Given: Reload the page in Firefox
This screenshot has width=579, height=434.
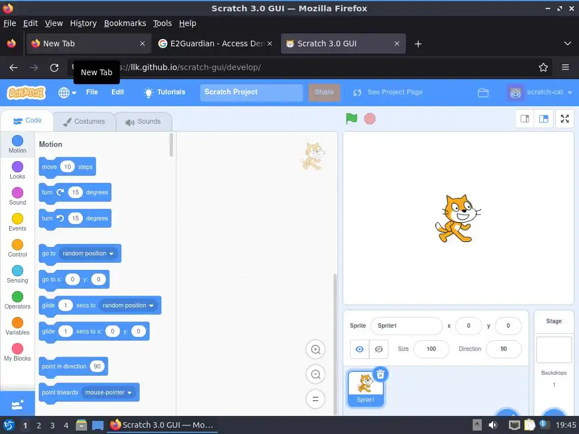Looking at the screenshot, I should [54, 68].
